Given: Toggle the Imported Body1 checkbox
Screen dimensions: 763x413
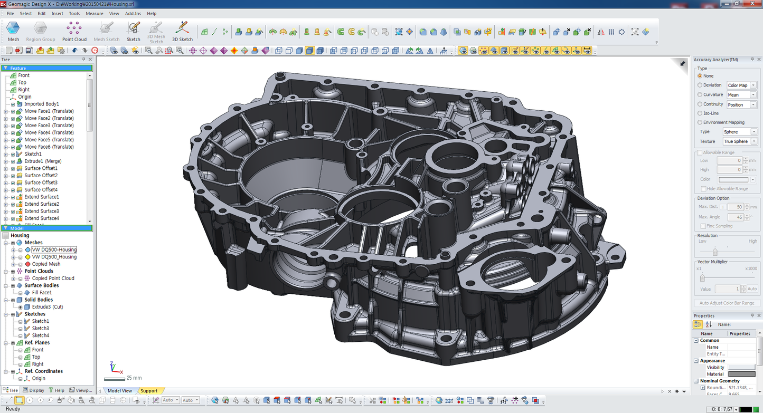Looking at the screenshot, I should pos(13,104).
